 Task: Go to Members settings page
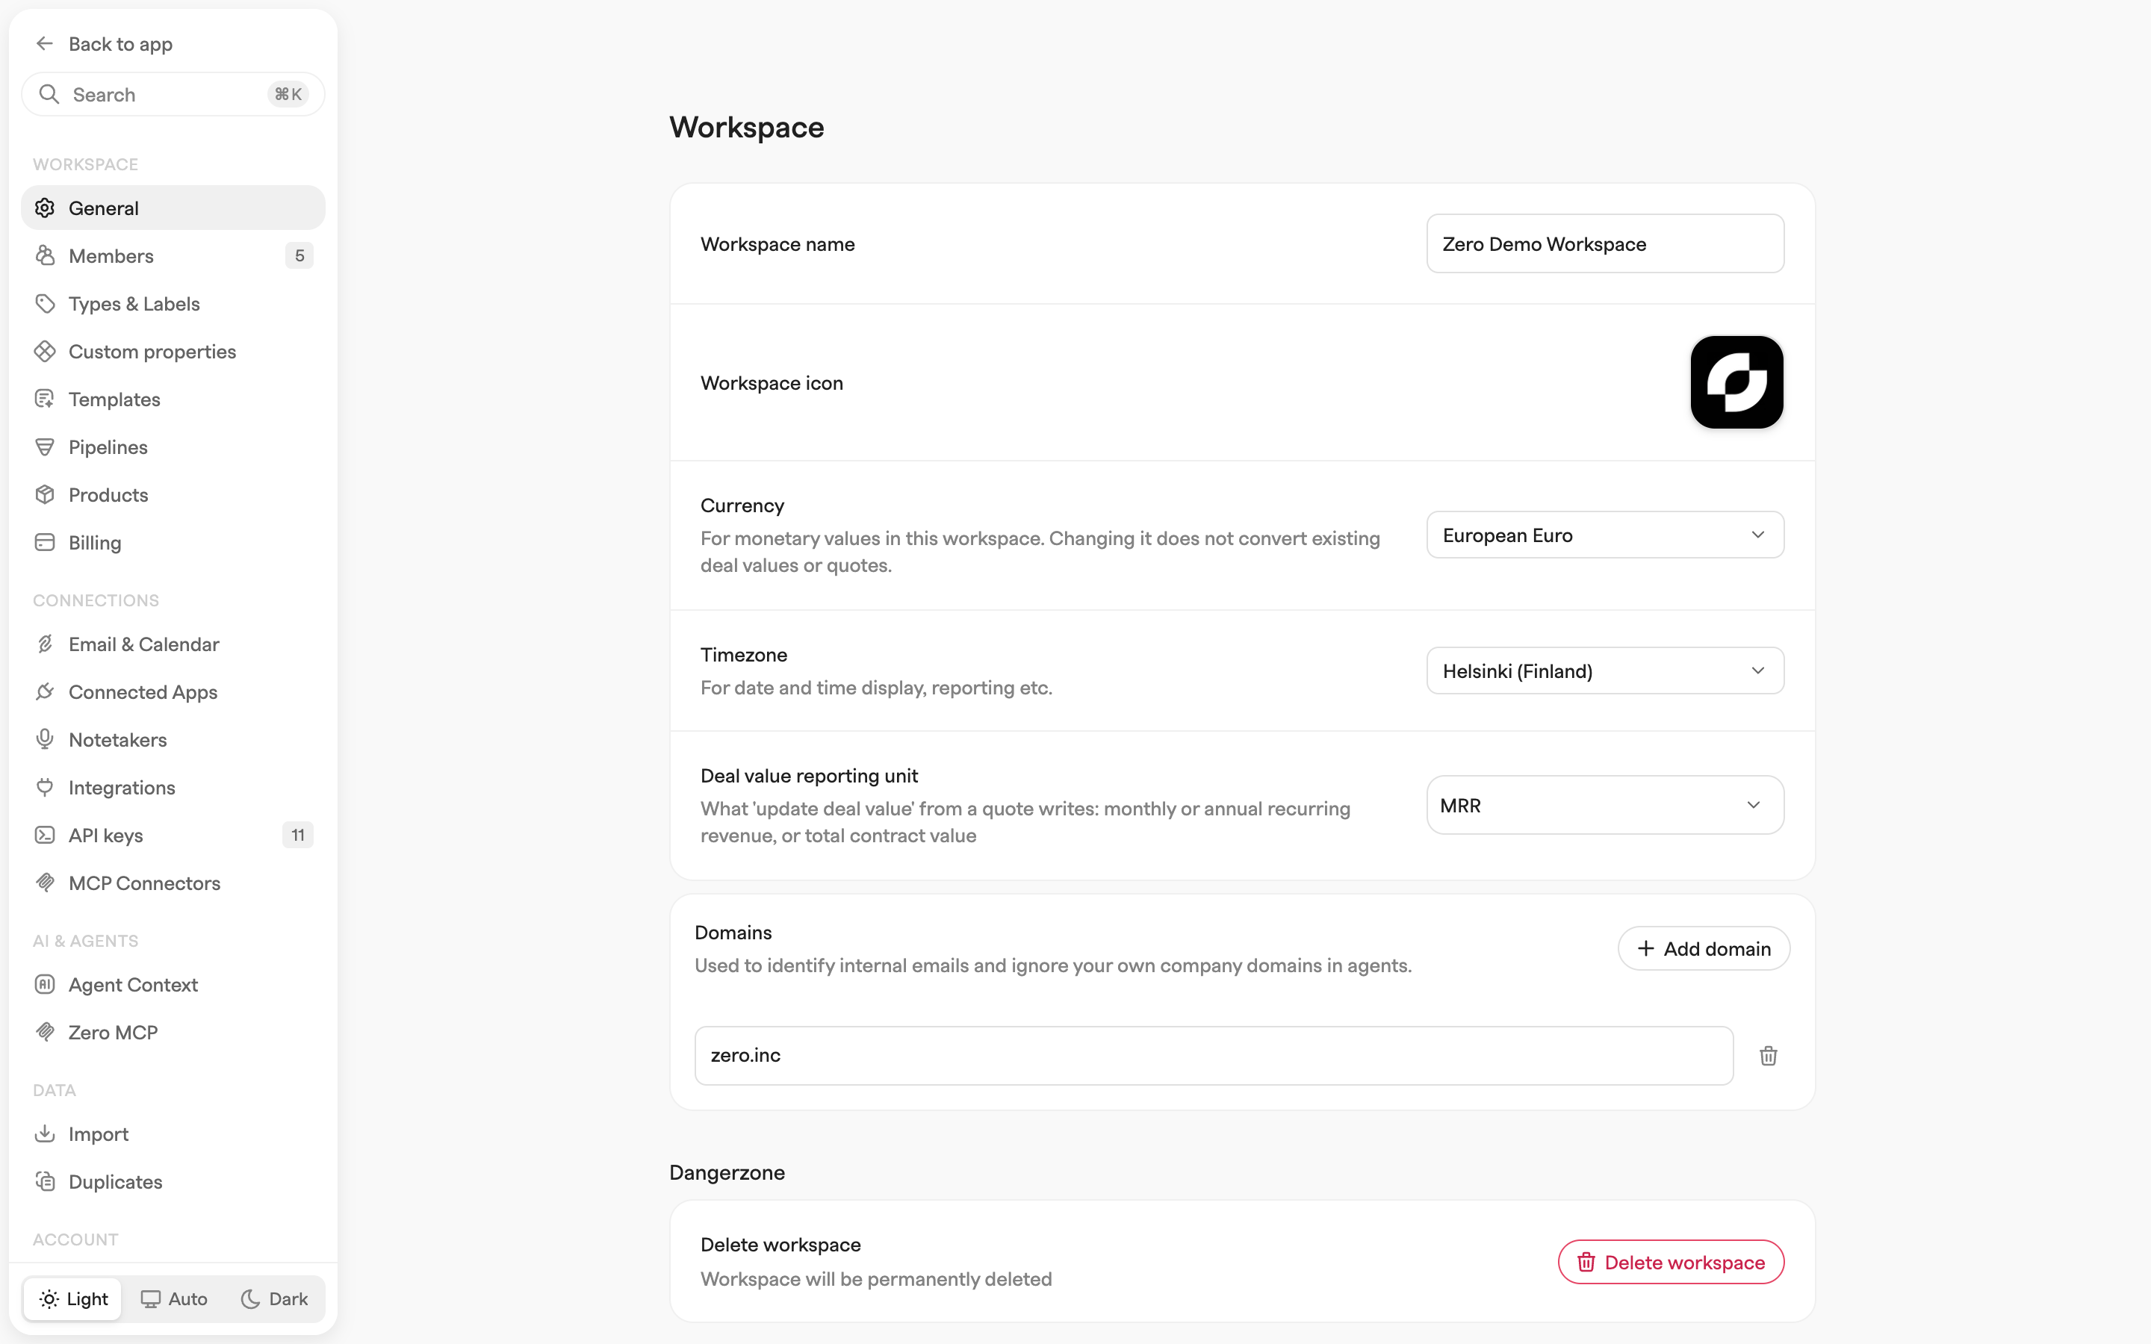173,256
